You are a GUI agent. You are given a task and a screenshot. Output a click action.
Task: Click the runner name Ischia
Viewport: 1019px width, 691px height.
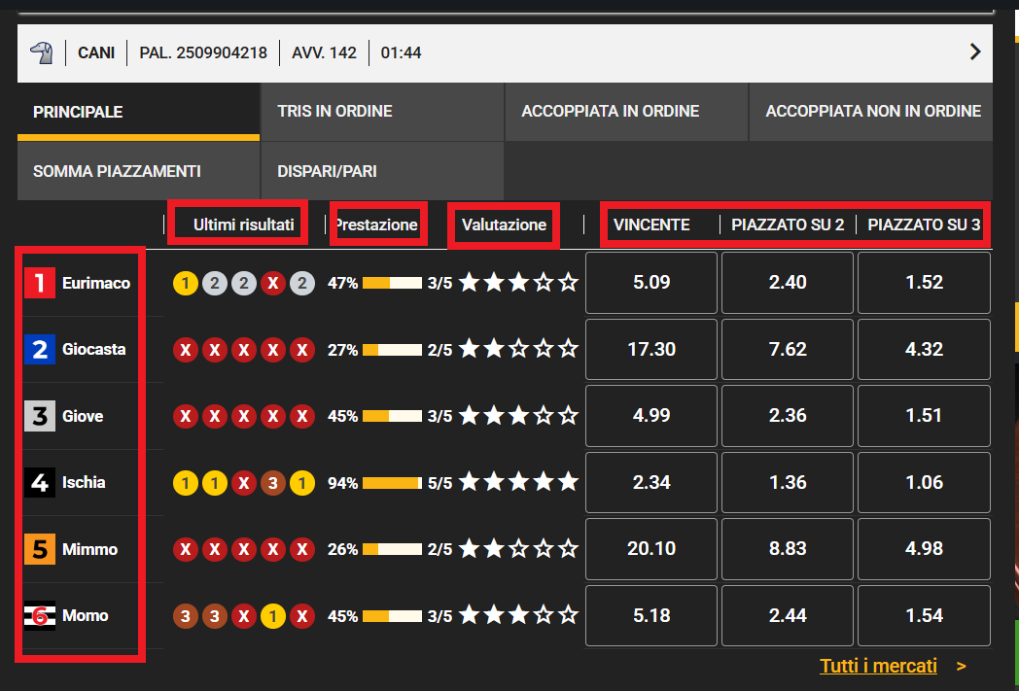click(84, 482)
